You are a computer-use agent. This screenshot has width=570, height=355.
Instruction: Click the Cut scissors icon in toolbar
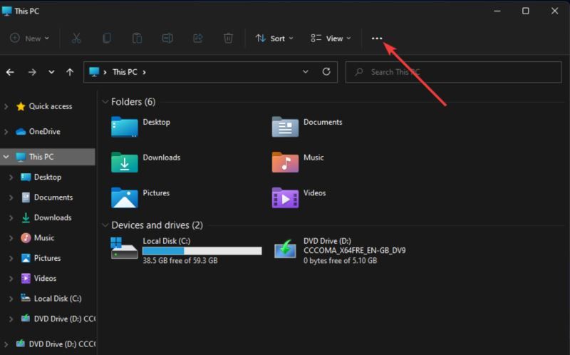[76, 38]
